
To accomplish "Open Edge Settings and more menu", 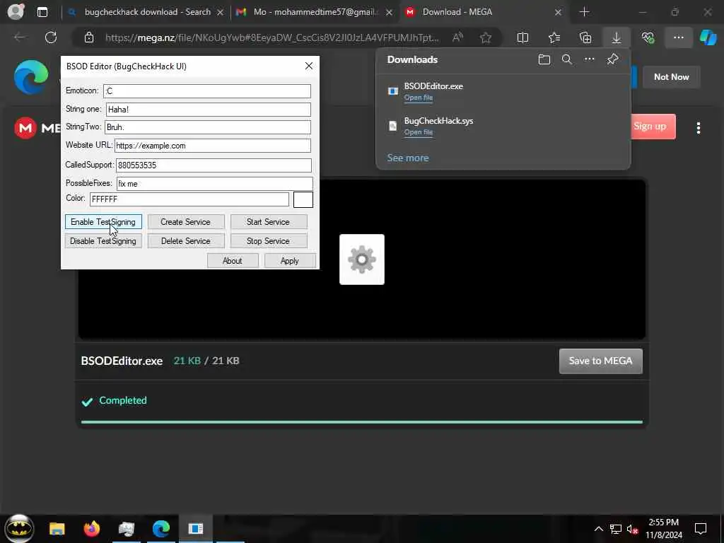I will 678,38.
